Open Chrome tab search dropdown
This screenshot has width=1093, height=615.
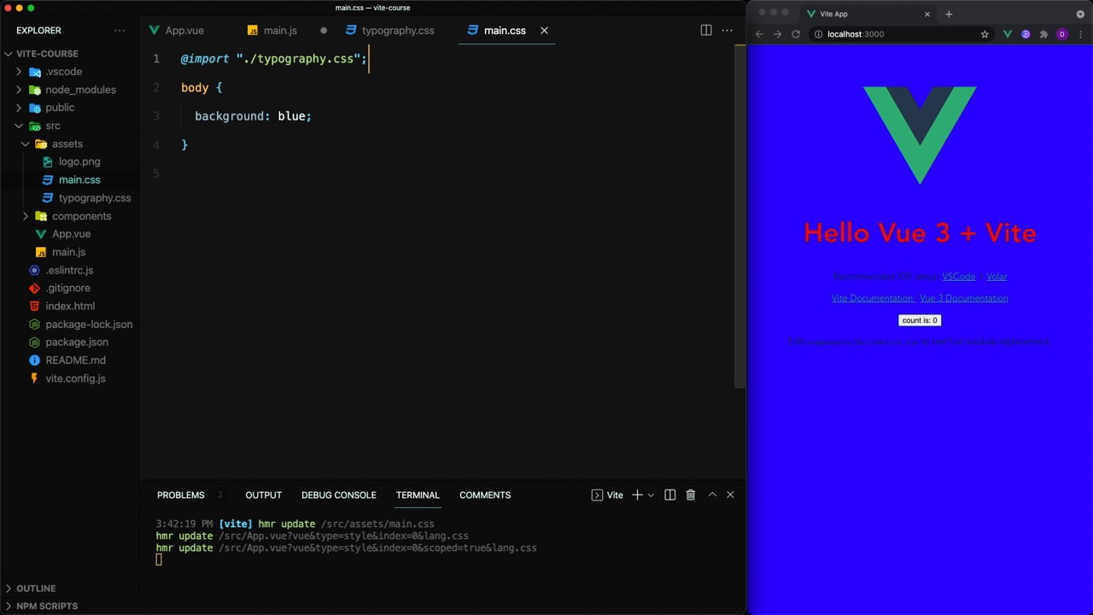[1080, 14]
